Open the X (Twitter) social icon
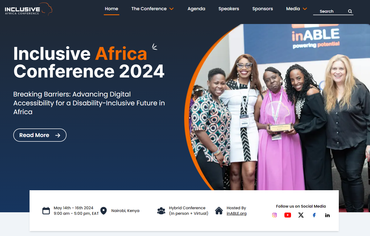 (301, 215)
